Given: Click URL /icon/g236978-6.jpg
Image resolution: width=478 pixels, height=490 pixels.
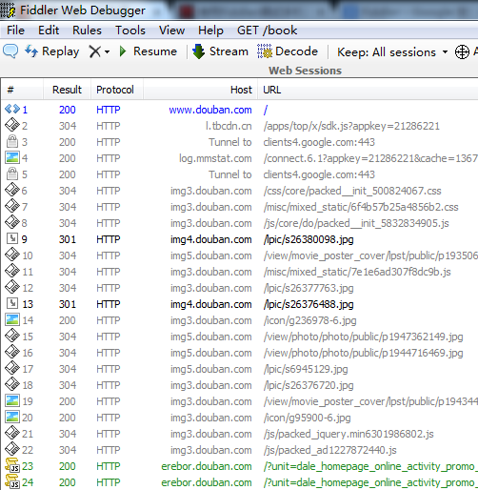Looking at the screenshot, I should 309,320.
